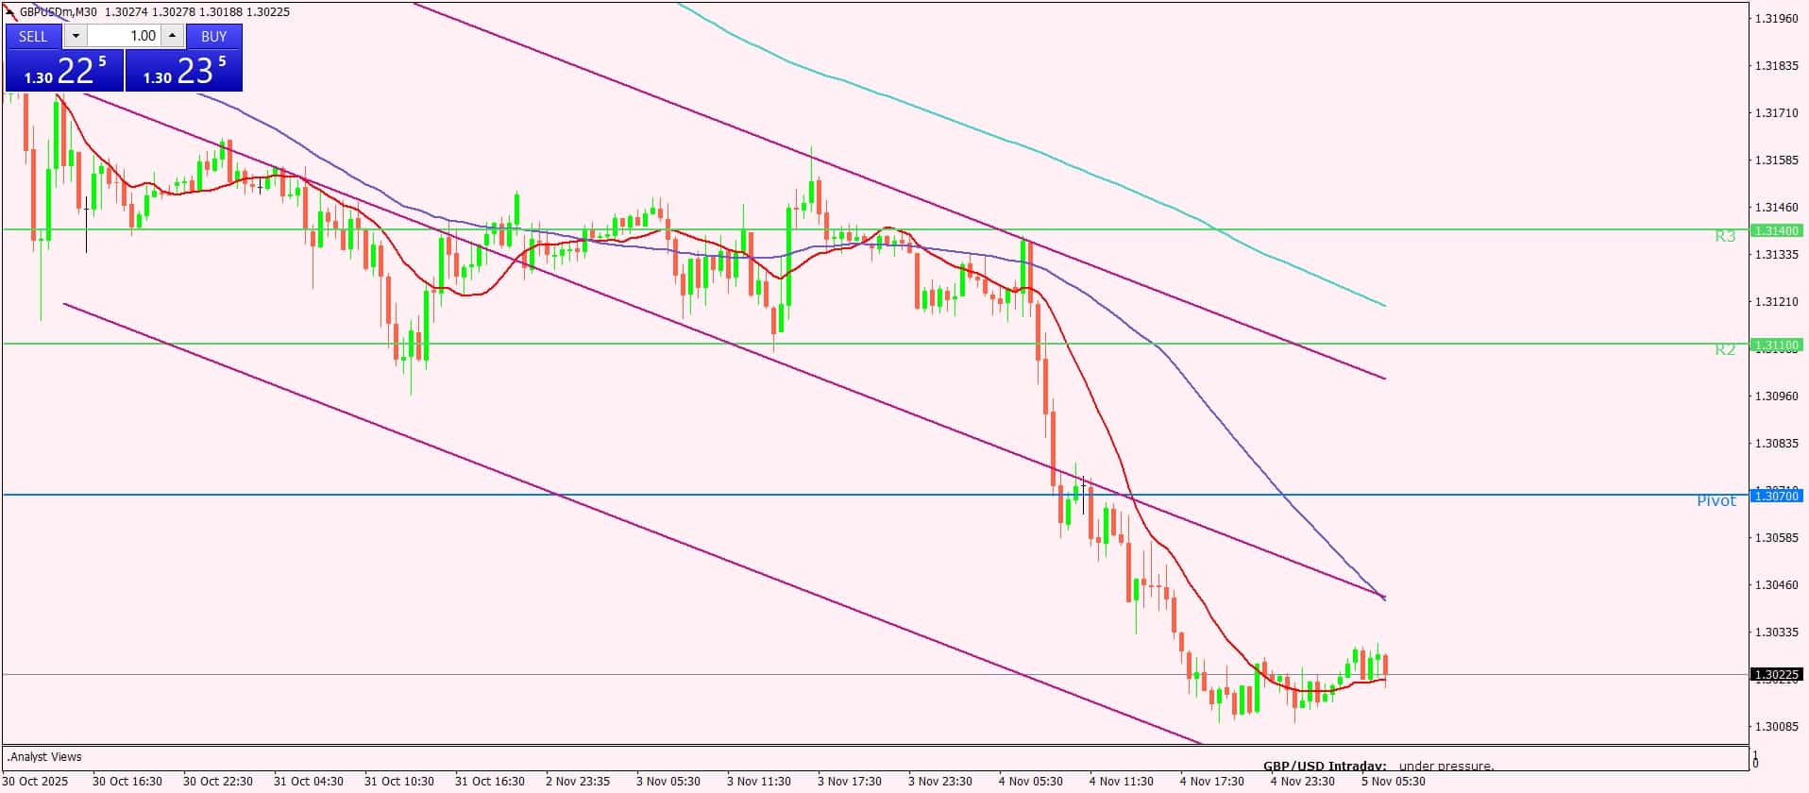
Task: Click the 30 Oct 2025 time label
Action: 35,781
